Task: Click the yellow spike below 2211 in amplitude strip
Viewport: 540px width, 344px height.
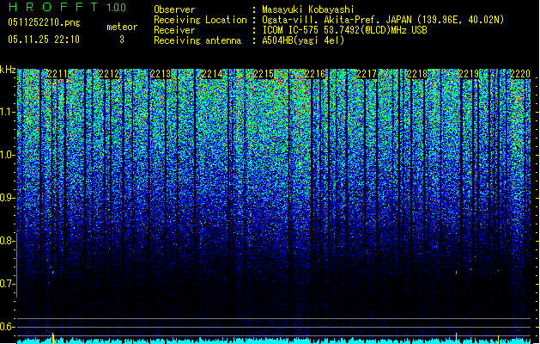Action: (x=53, y=338)
